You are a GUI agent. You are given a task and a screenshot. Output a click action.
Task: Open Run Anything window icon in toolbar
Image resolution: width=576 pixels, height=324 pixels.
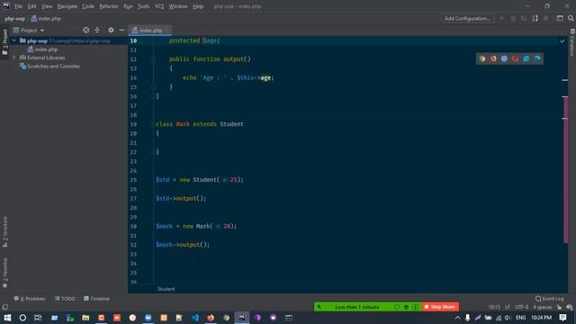tap(560, 18)
